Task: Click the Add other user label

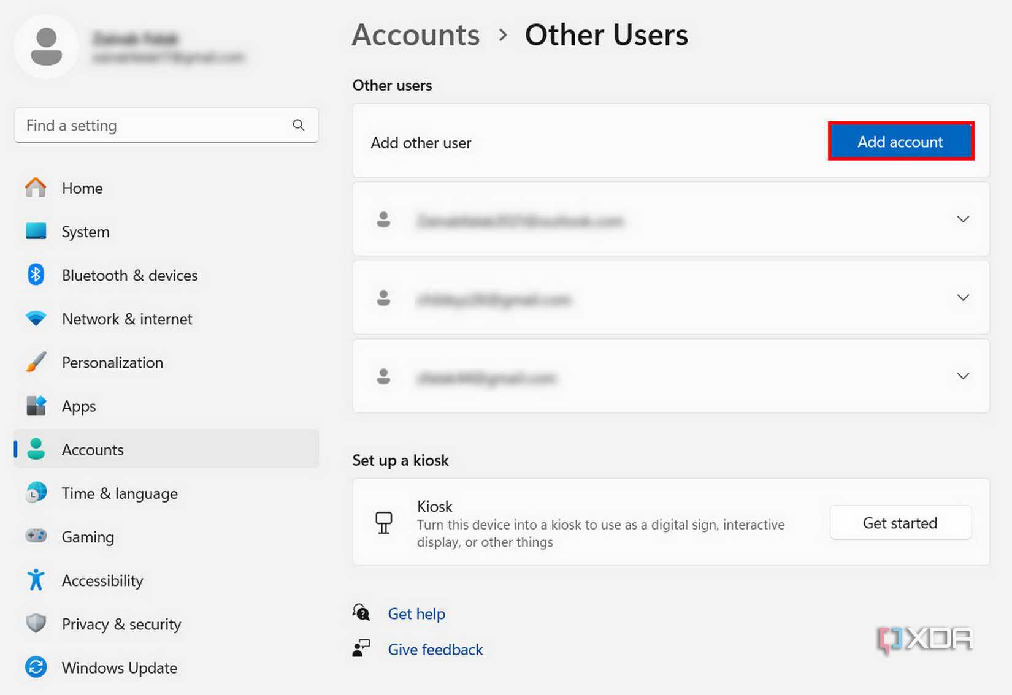Action: [421, 143]
